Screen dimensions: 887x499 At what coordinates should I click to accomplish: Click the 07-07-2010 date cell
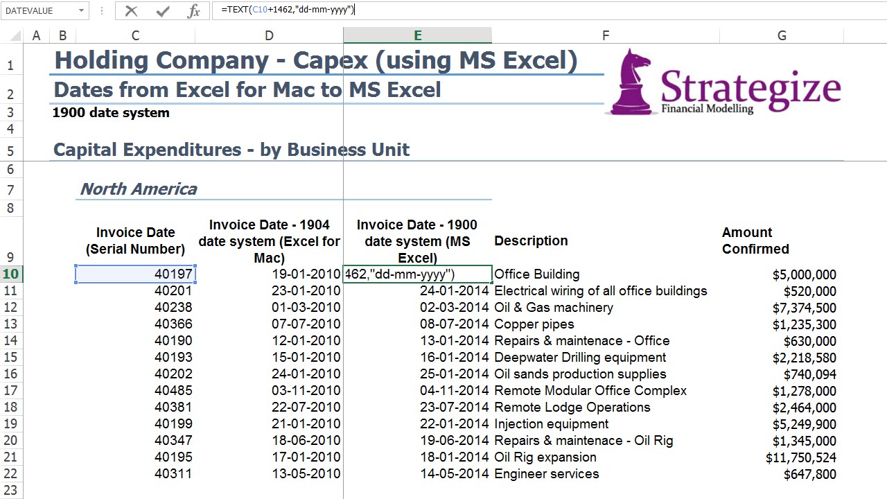click(269, 324)
